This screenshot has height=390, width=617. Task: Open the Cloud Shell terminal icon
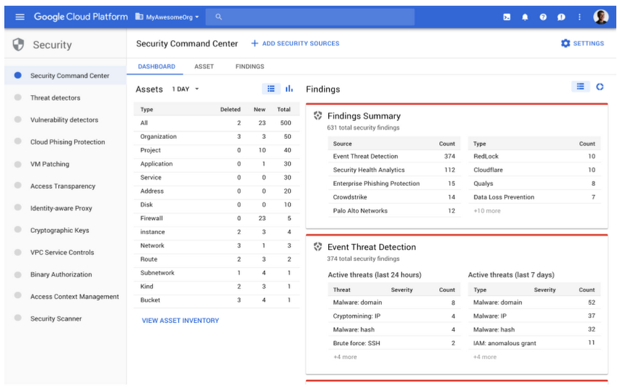pyautogui.click(x=507, y=17)
